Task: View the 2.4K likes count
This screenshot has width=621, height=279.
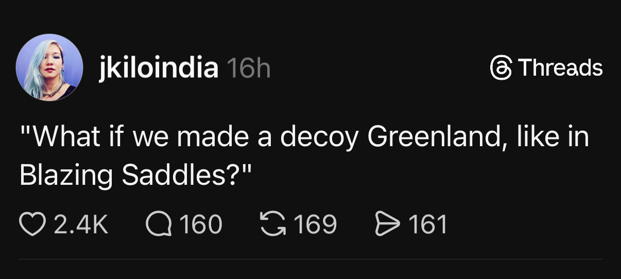Action: [81, 225]
